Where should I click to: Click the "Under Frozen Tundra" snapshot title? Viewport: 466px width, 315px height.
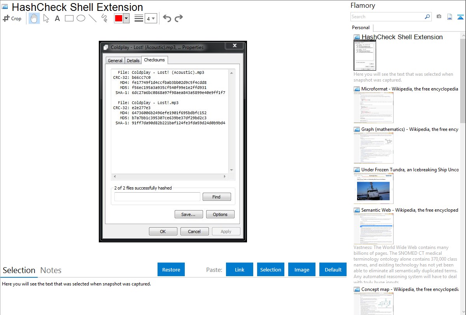(x=410, y=170)
